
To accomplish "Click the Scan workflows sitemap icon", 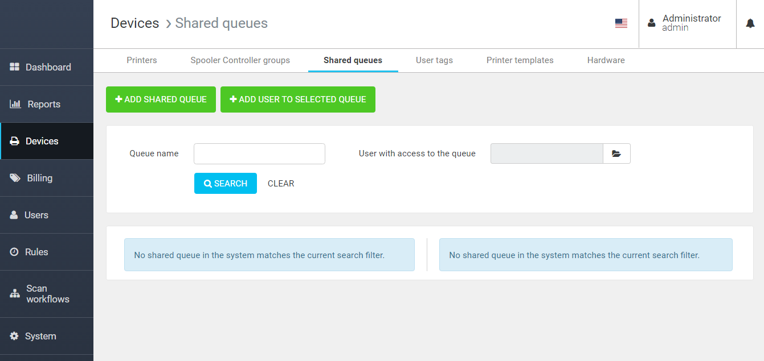I will click(x=15, y=294).
